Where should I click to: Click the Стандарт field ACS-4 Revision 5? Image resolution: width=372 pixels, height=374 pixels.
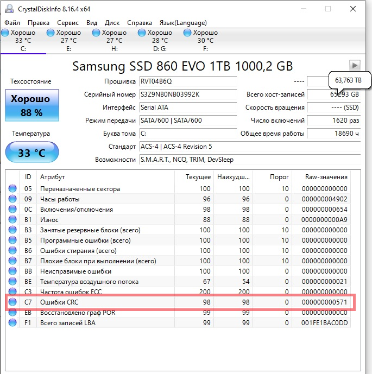click(250, 147)
